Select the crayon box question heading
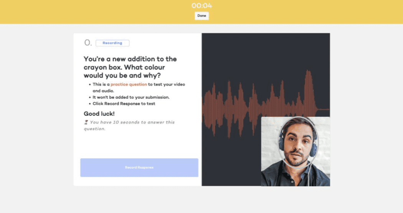Screen dimensions: 403x213 coord(130,67)
